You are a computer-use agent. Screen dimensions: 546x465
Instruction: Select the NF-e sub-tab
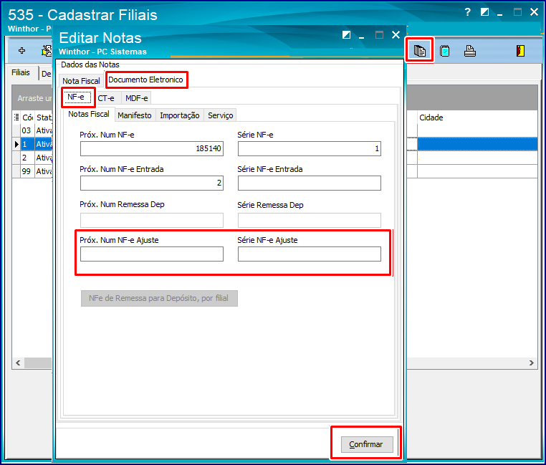coord(76,97)
